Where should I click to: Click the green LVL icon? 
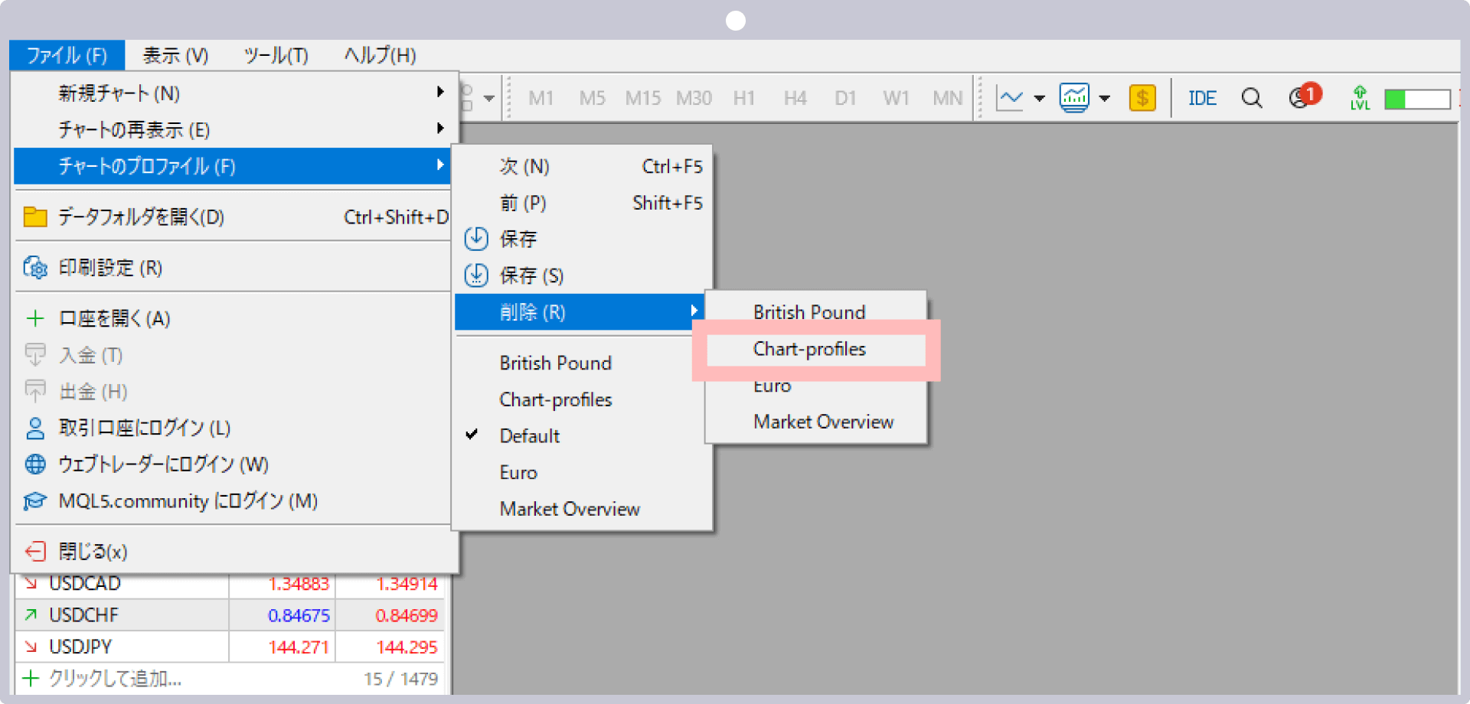[1360, 98]
